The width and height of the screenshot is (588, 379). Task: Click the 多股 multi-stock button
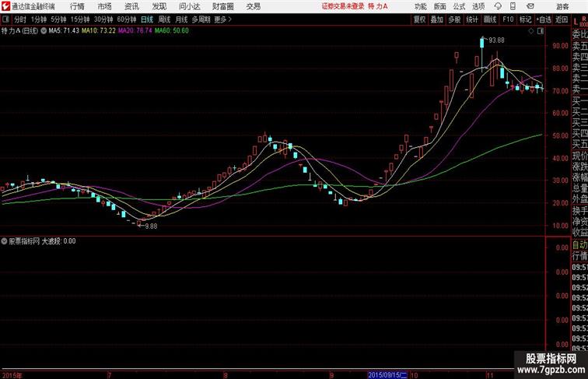tap(454, 19)
